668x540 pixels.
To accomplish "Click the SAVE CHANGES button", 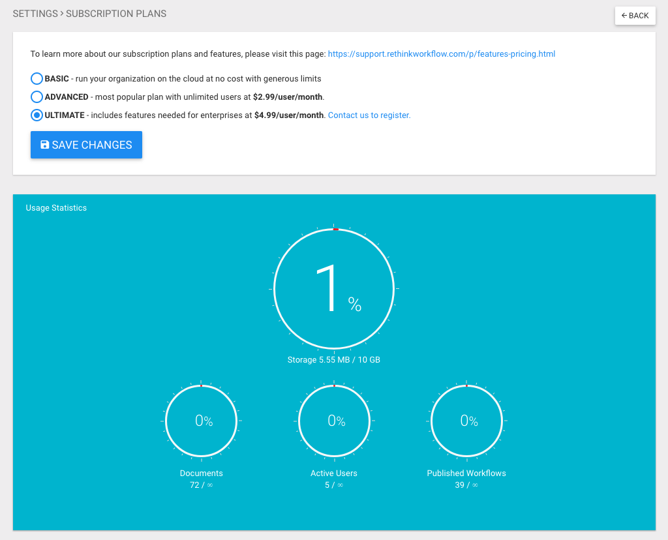I will click(85, 144).
